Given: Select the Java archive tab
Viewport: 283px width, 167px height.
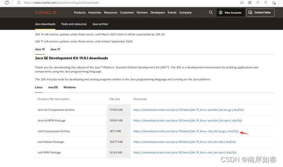Looking at the screenshot, I should 100,24.
